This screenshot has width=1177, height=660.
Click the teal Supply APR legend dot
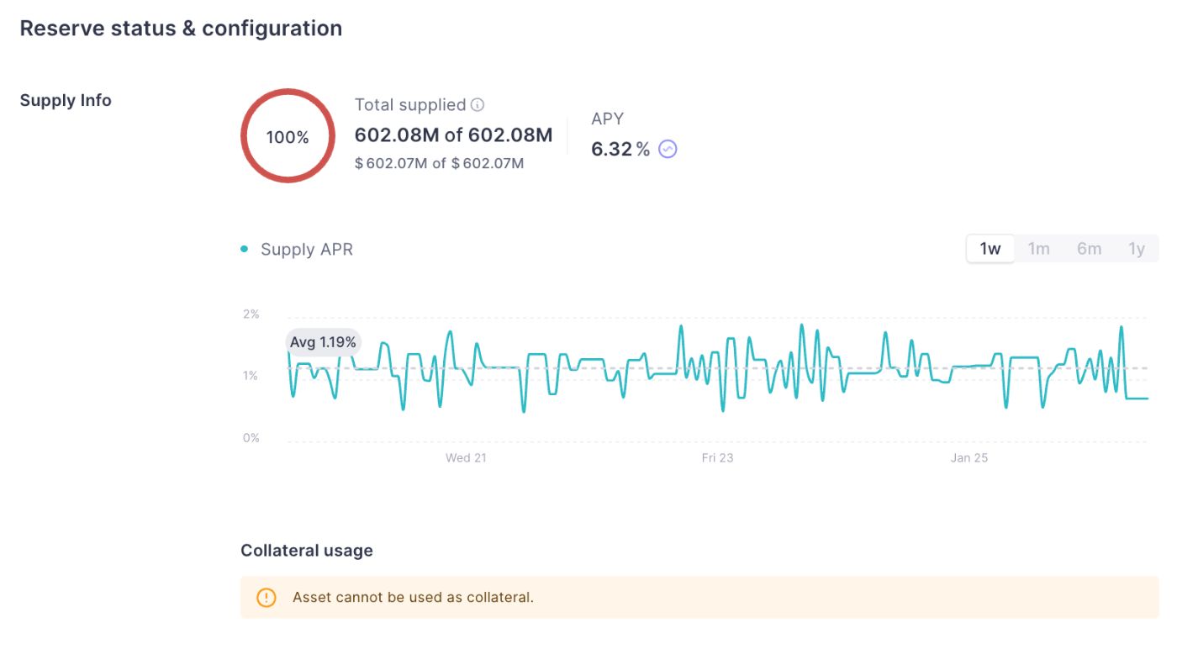pos(245,249)
